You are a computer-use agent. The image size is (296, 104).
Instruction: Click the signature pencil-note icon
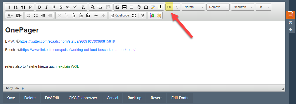tap(153, 7)
